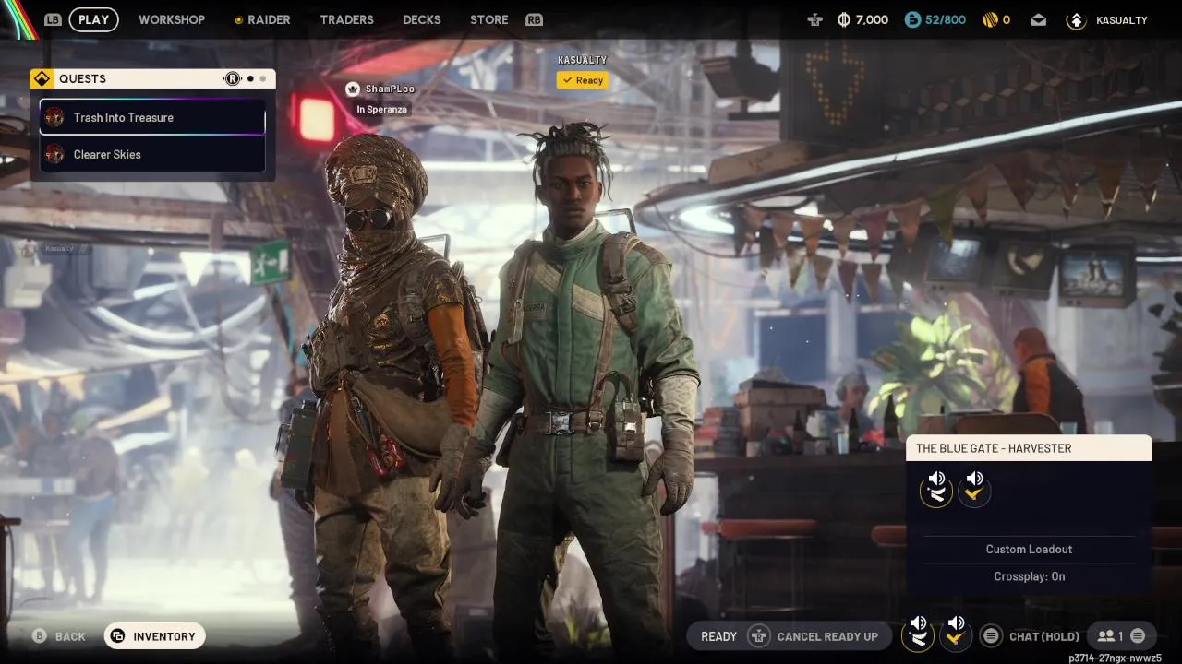Open INVENTORY button
1182x664 pixels.
[155, 636]
